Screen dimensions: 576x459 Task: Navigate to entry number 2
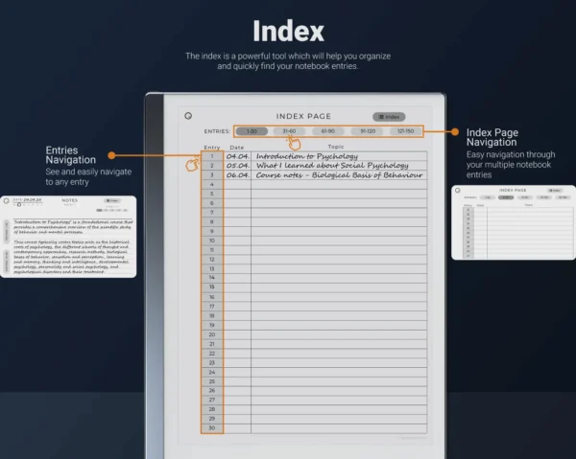coord(212,165)
